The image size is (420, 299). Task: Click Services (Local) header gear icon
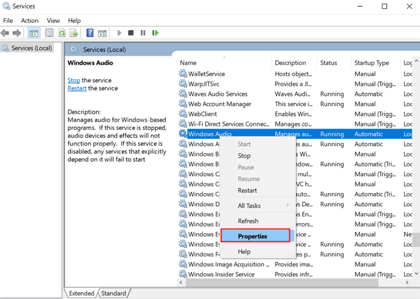pos(74,50)
